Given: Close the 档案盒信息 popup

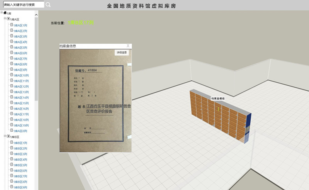Looking at the screenshot, I should coord(128,46).
